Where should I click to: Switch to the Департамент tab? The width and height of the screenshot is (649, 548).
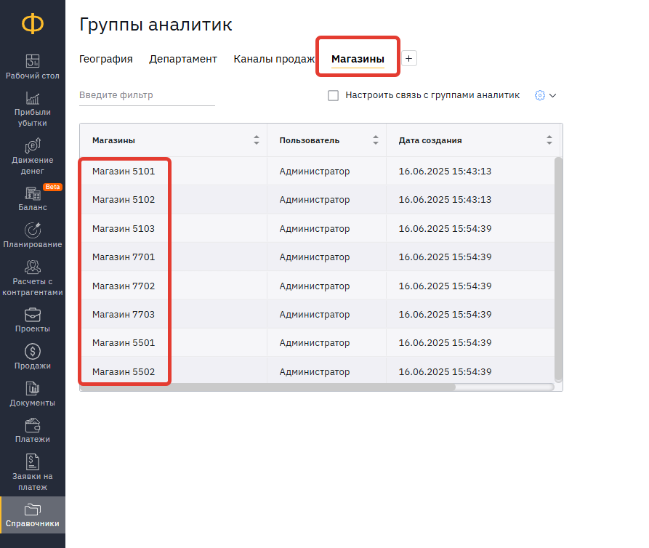183,59
